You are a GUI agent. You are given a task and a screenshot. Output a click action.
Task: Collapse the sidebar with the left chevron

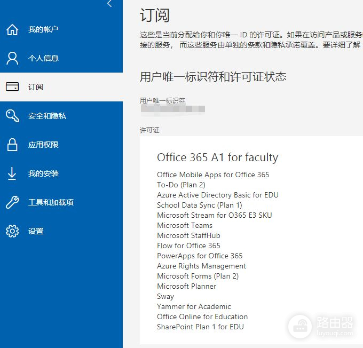[110, 3]
